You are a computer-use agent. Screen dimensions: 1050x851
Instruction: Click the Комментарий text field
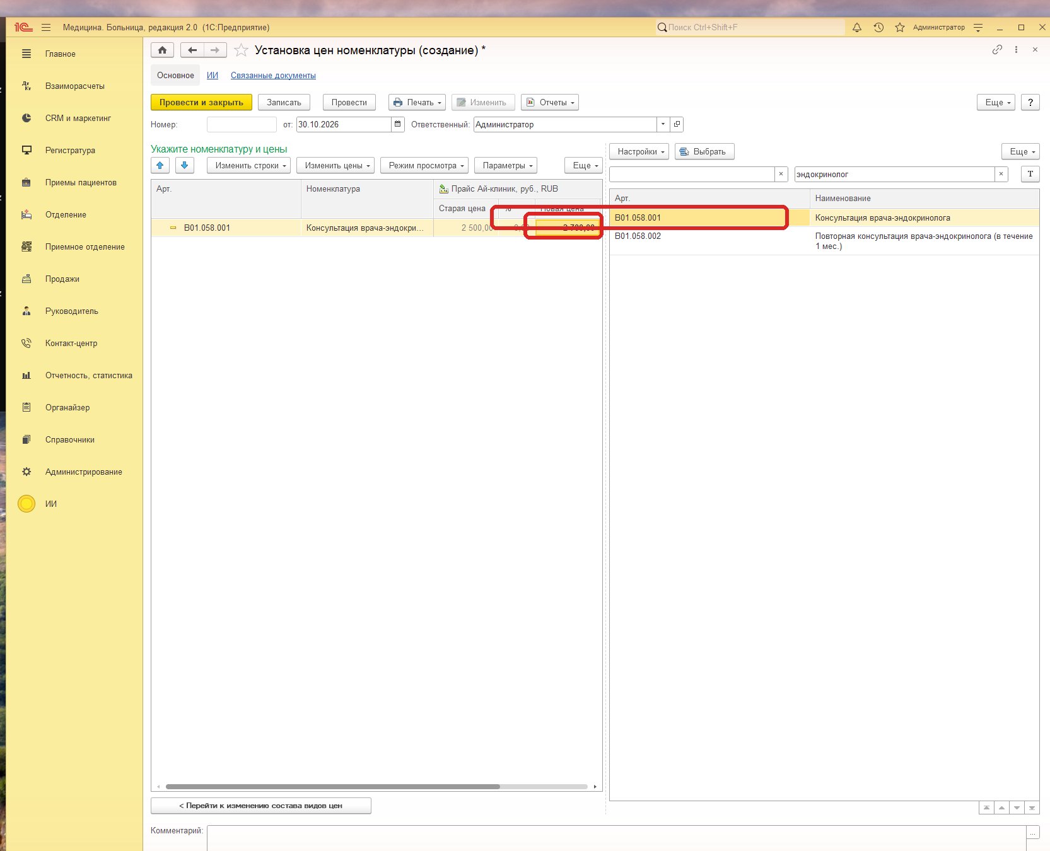(616, 838)
